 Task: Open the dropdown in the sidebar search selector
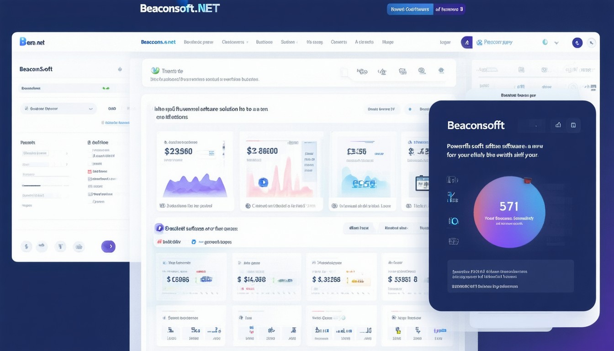coord(90,109)
